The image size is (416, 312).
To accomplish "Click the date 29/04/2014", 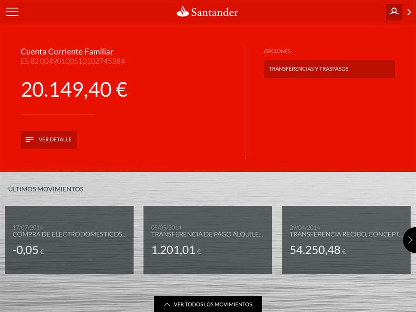I will point(305,227).
